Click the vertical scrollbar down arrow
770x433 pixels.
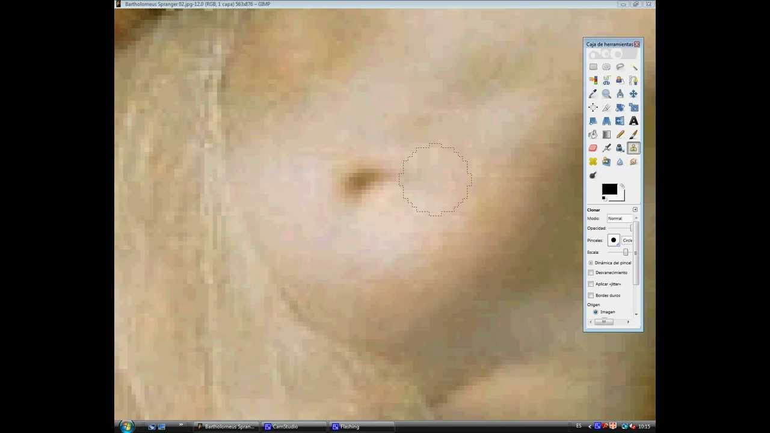(636, 314)
